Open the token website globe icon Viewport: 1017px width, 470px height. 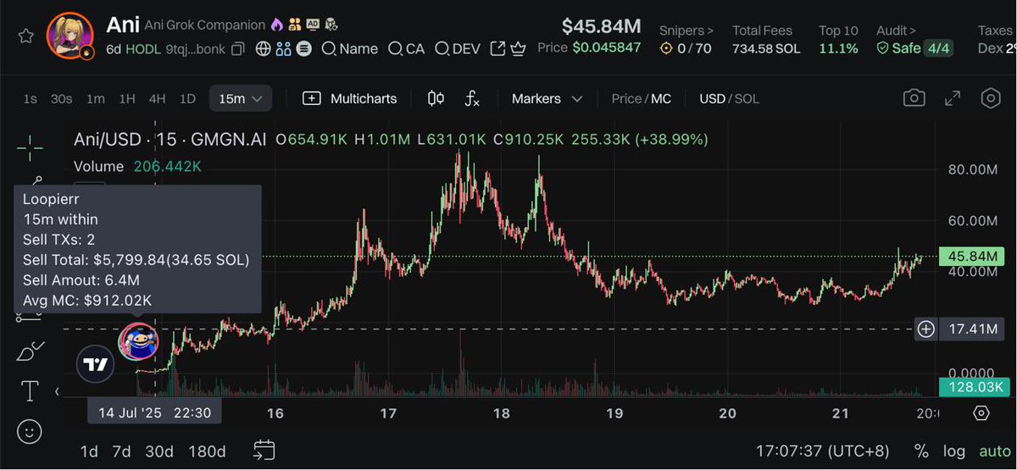coord(263,49)
